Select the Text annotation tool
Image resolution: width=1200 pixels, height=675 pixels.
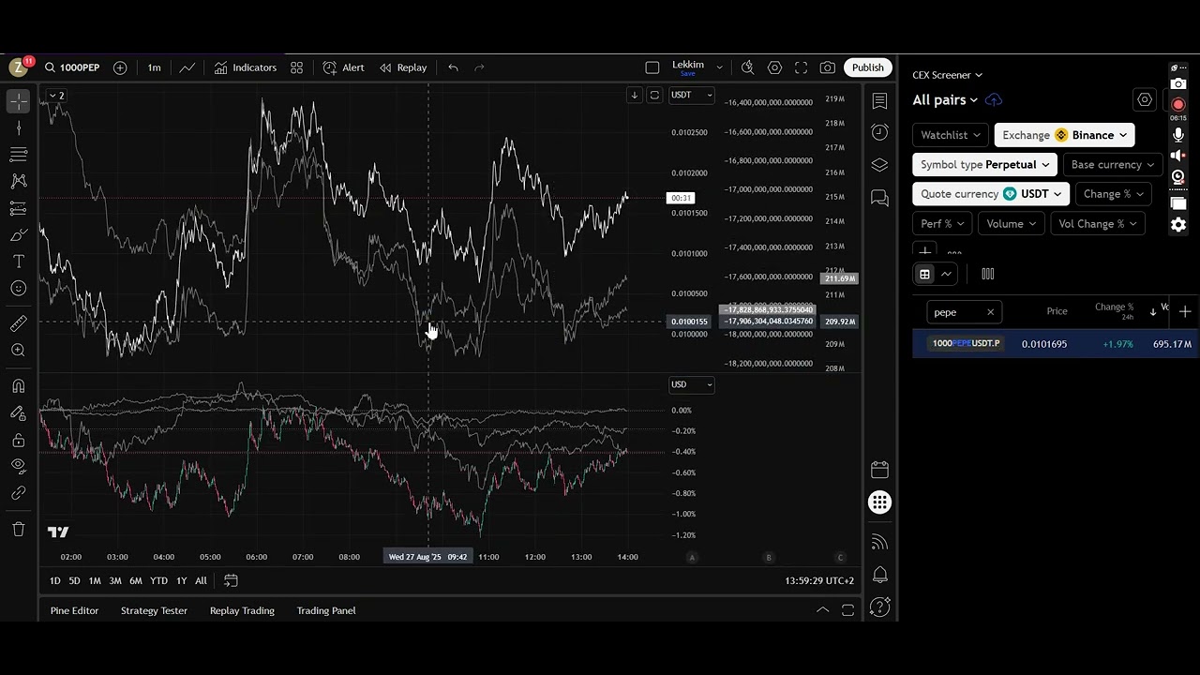[x=18, y=262]
